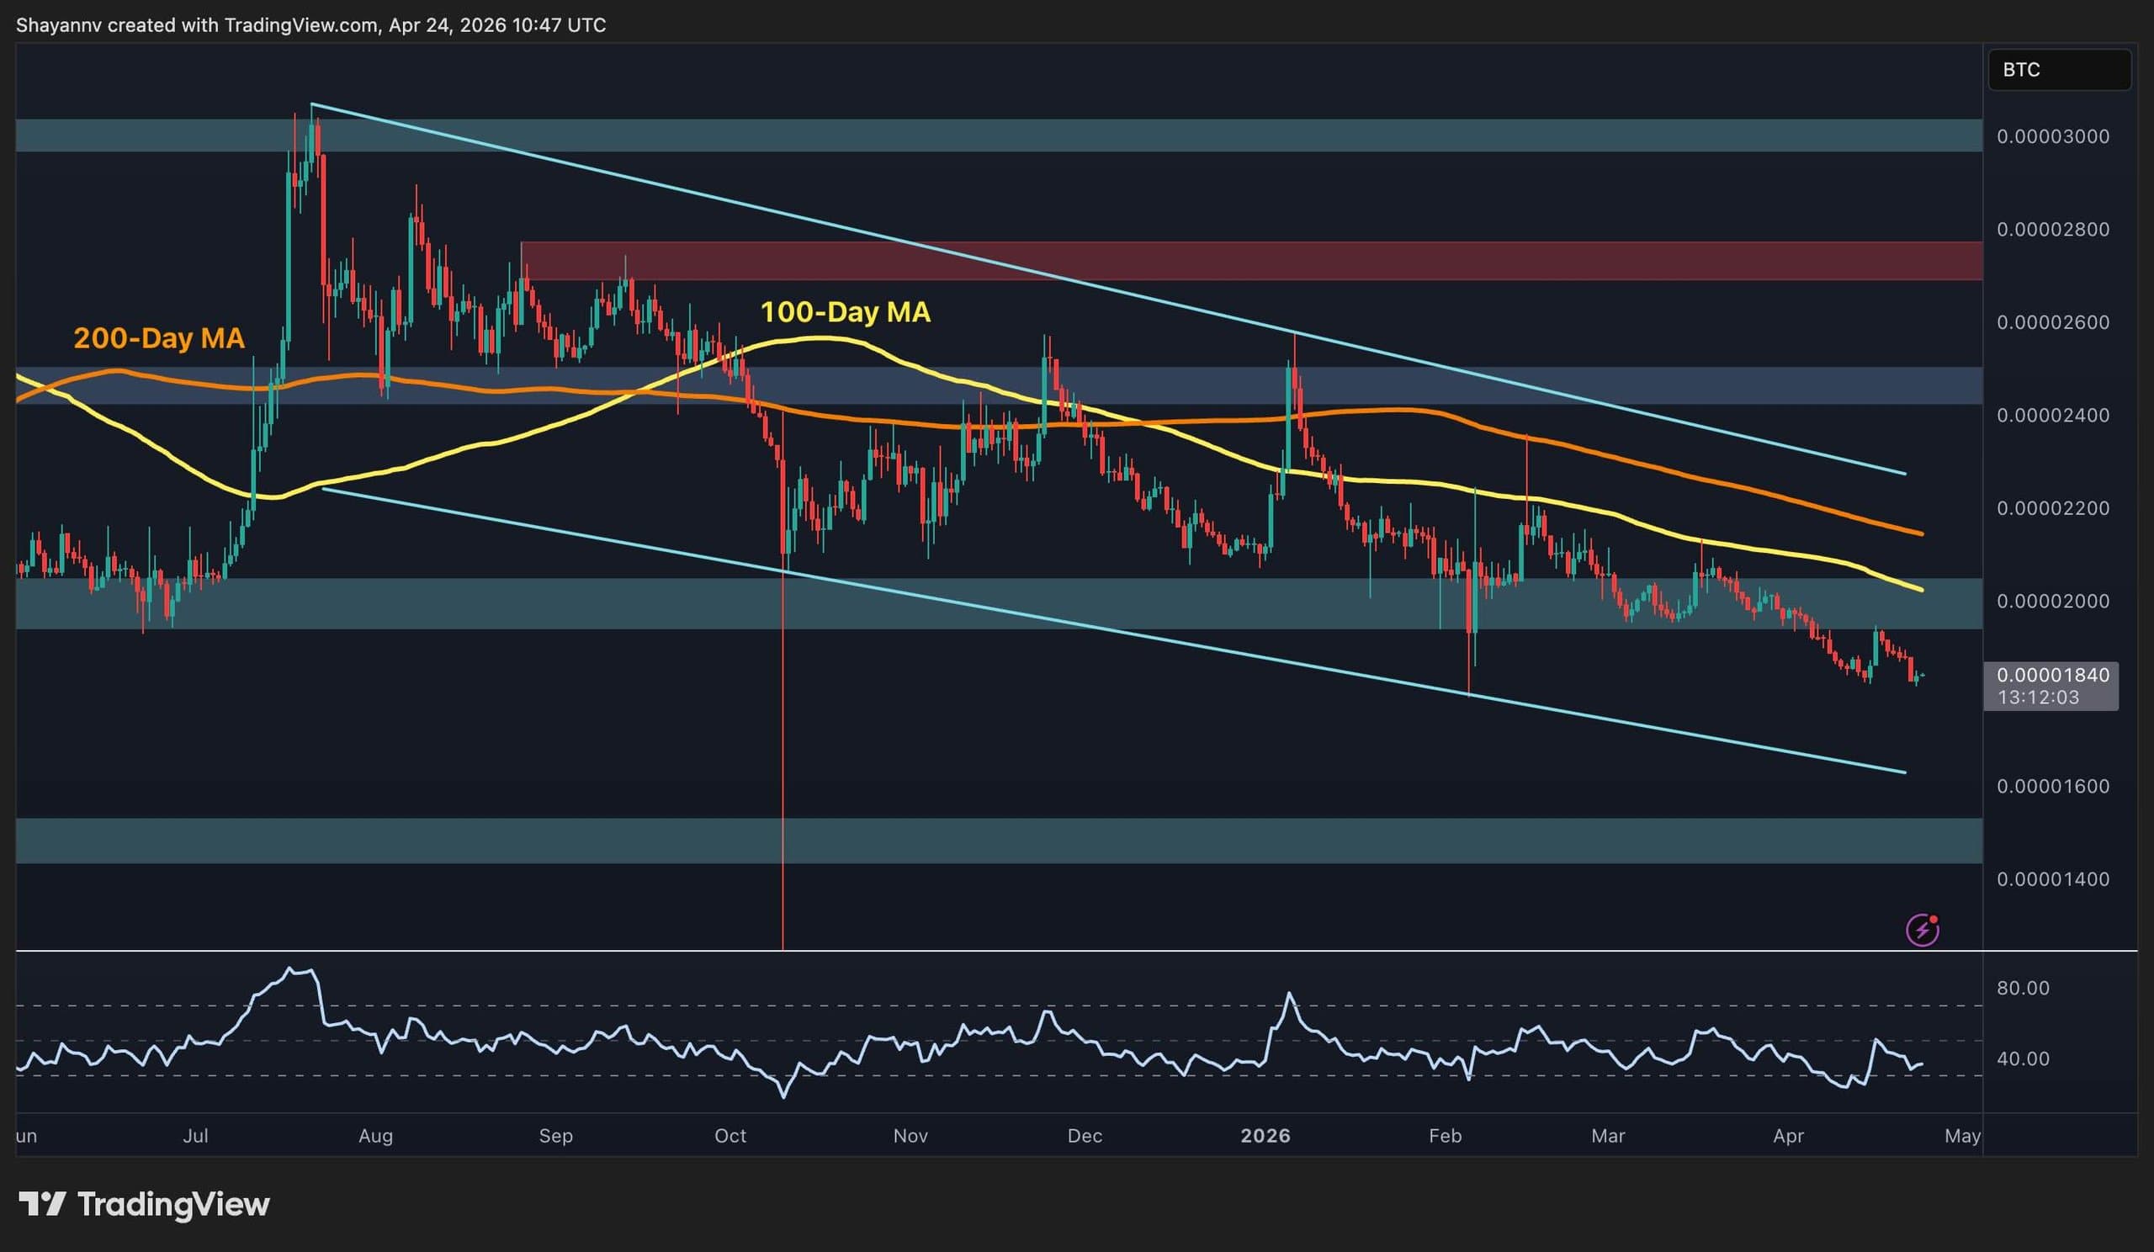Open the countdown timer below the price label
The image size is (2154, 1252).
(2050, 697)
